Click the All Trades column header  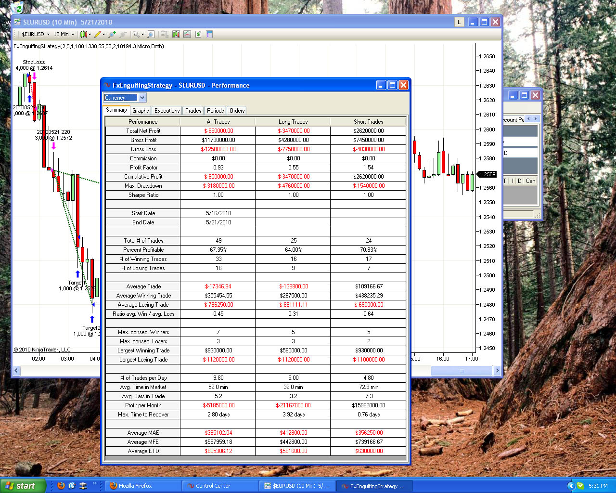point(218,122)
